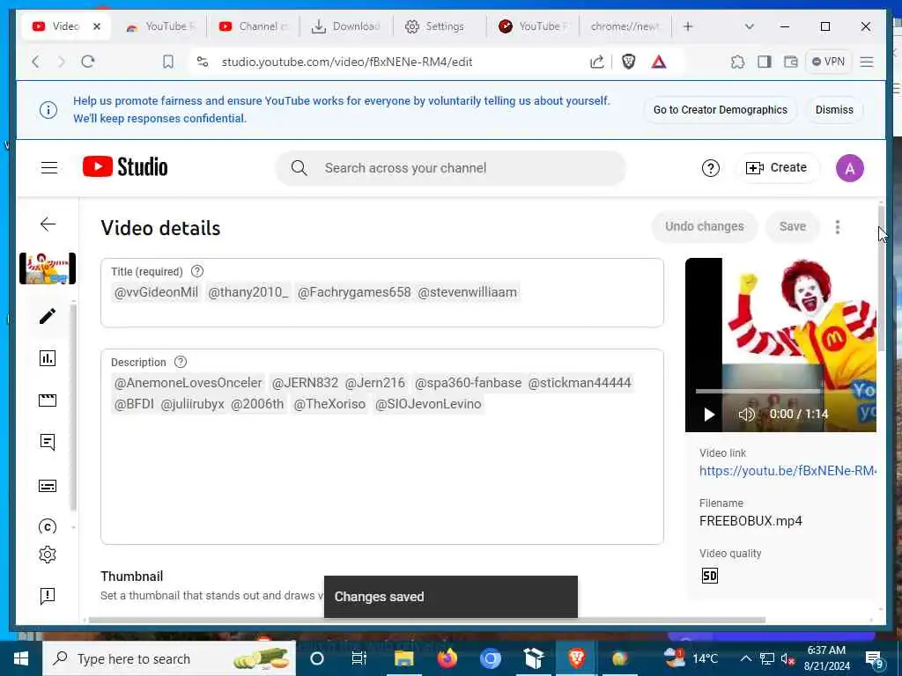Go back in the browser

click(x=35, y=62)
